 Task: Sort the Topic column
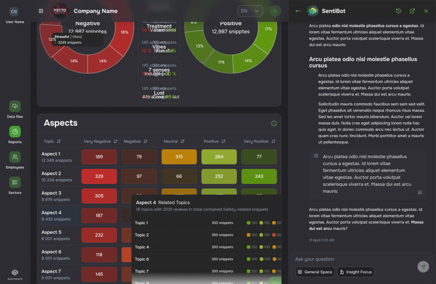pos(59,142)
